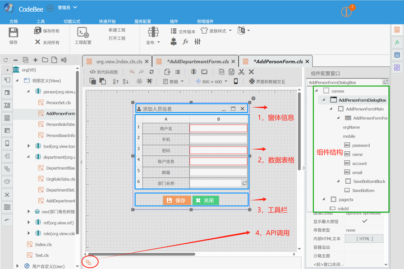
Task: Open the language translation dropdown arrow
Action: coord(249,30)
